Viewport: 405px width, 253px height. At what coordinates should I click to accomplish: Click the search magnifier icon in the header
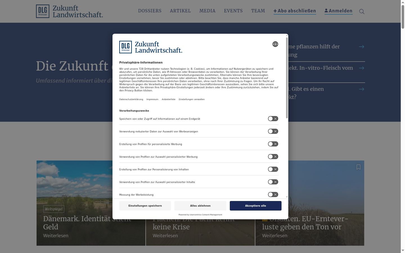(x=362, y=12)
